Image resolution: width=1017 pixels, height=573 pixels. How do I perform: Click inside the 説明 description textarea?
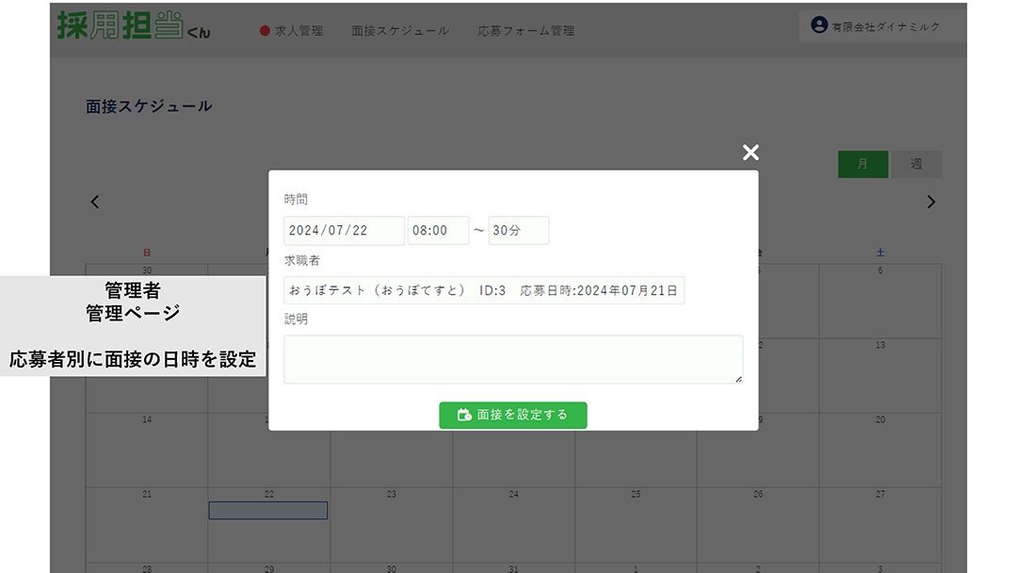click(513, 359)
